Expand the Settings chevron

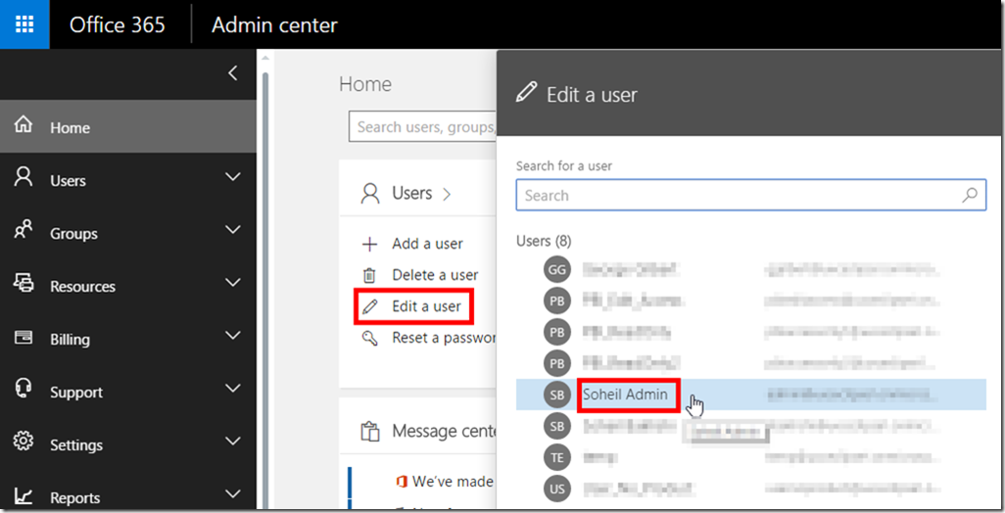(233, 441)
